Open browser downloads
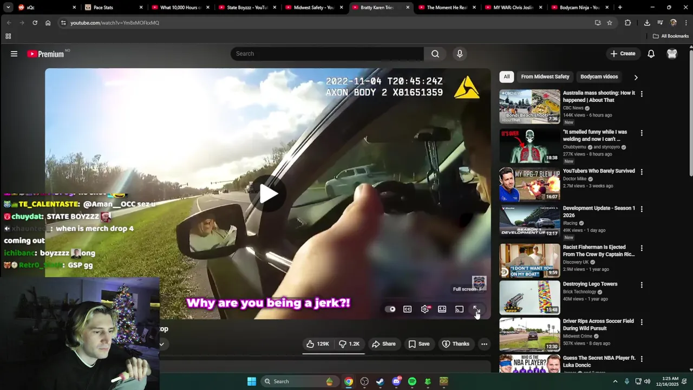The height and width of the screenshot is (390, 693). coord(647,23)
